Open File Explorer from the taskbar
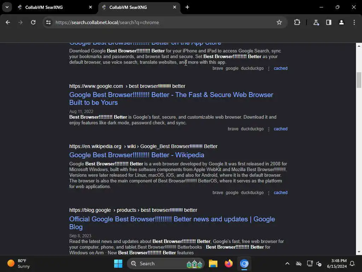Image resolution: width=362 pixels, height=272 pixels. coord(213,263)
